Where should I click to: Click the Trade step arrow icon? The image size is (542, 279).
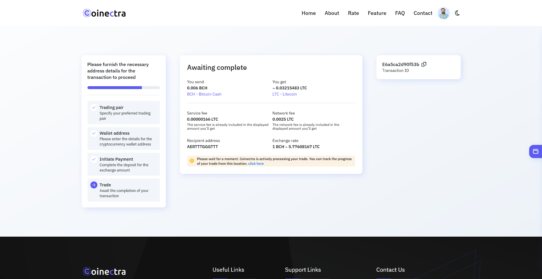pos(94,185)
